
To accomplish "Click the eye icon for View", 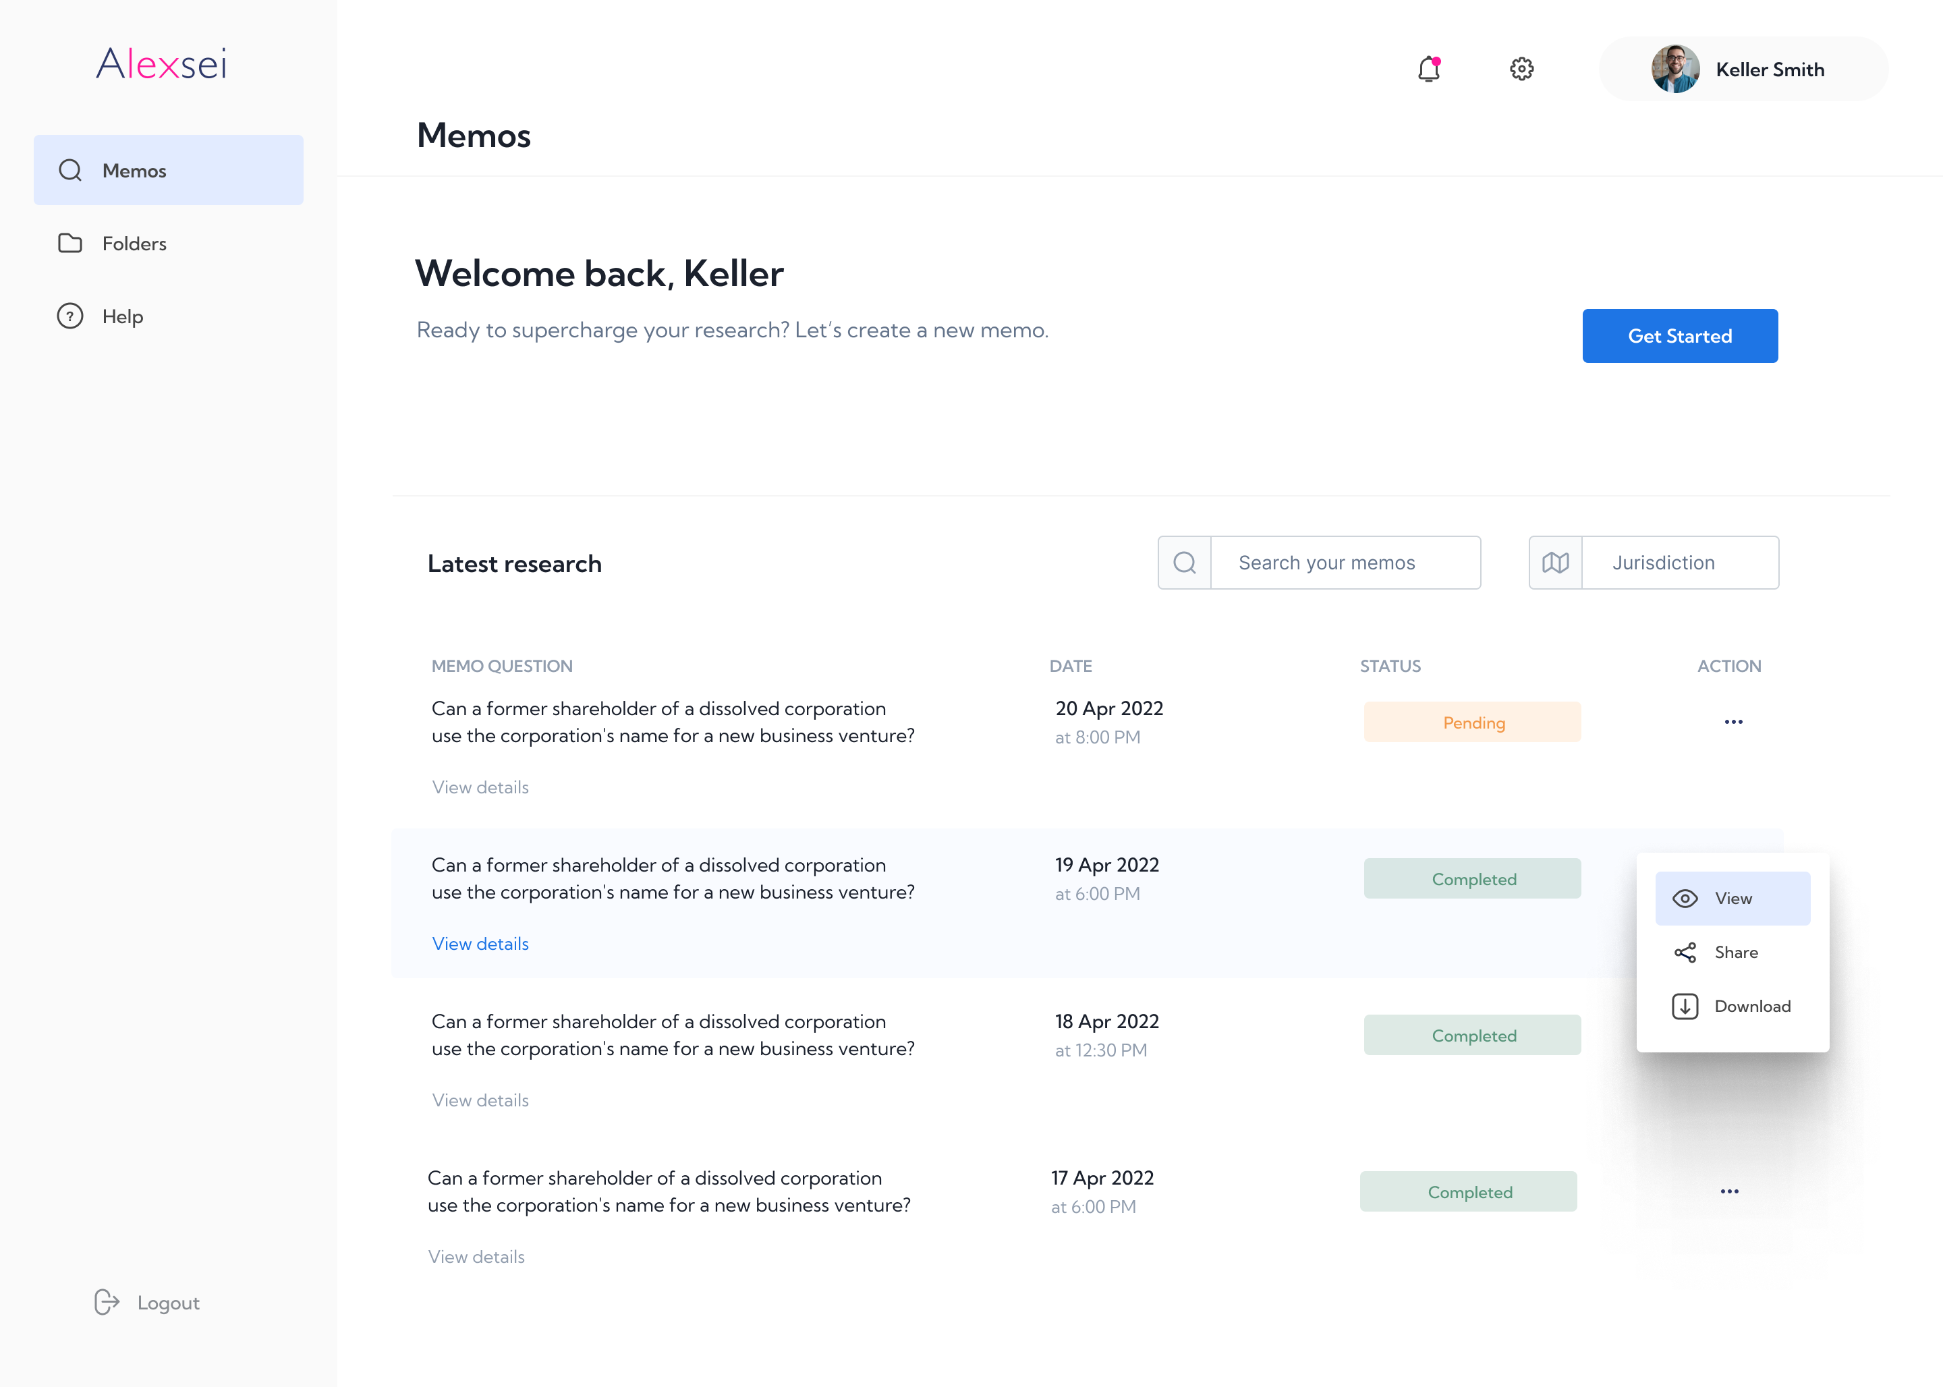I will pyautogui.click(x=1685, y=899).
